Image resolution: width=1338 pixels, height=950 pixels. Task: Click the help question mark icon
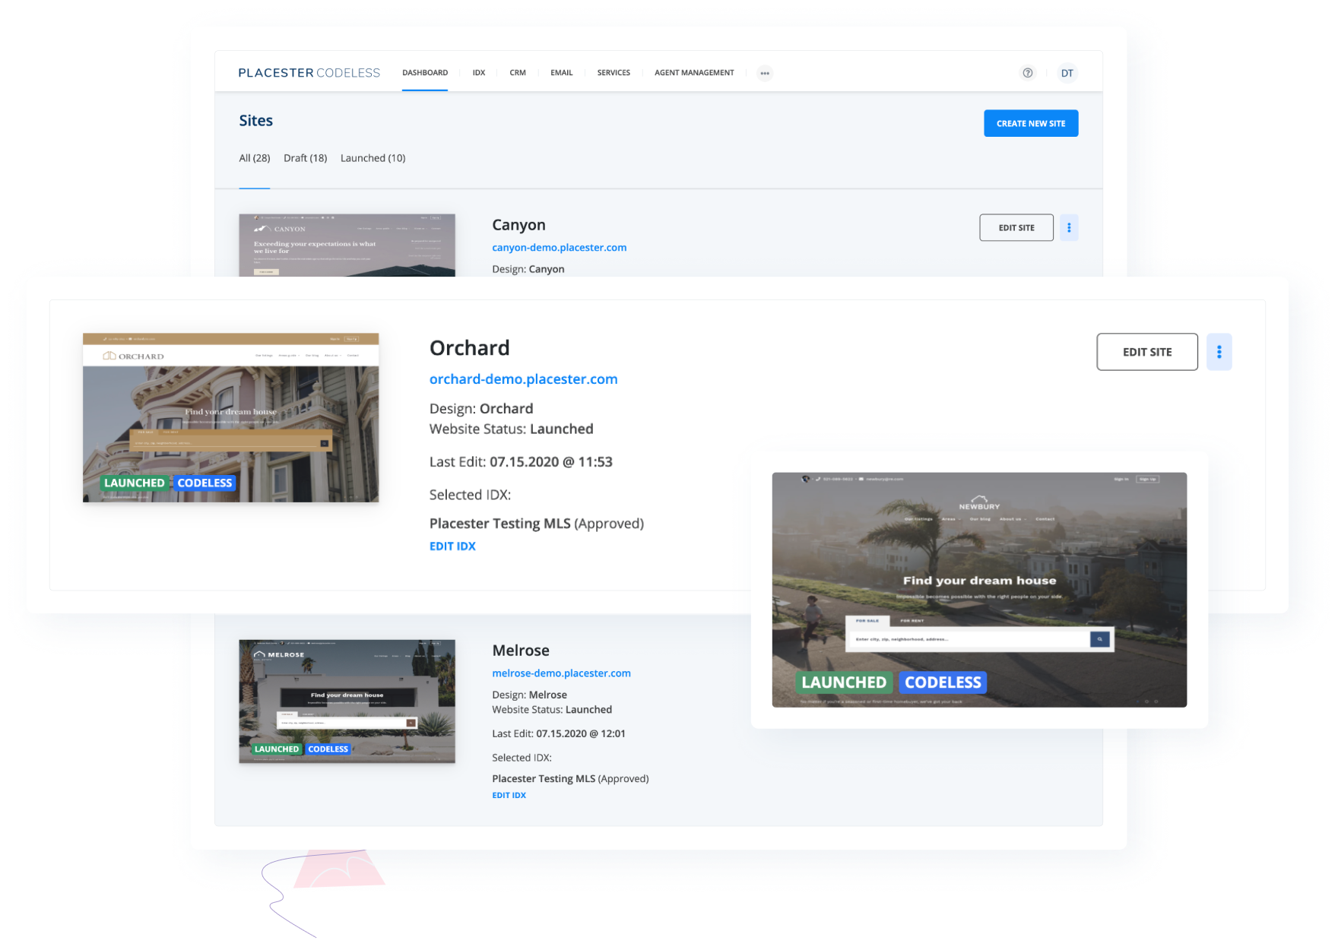click(x=1028, y=73)
